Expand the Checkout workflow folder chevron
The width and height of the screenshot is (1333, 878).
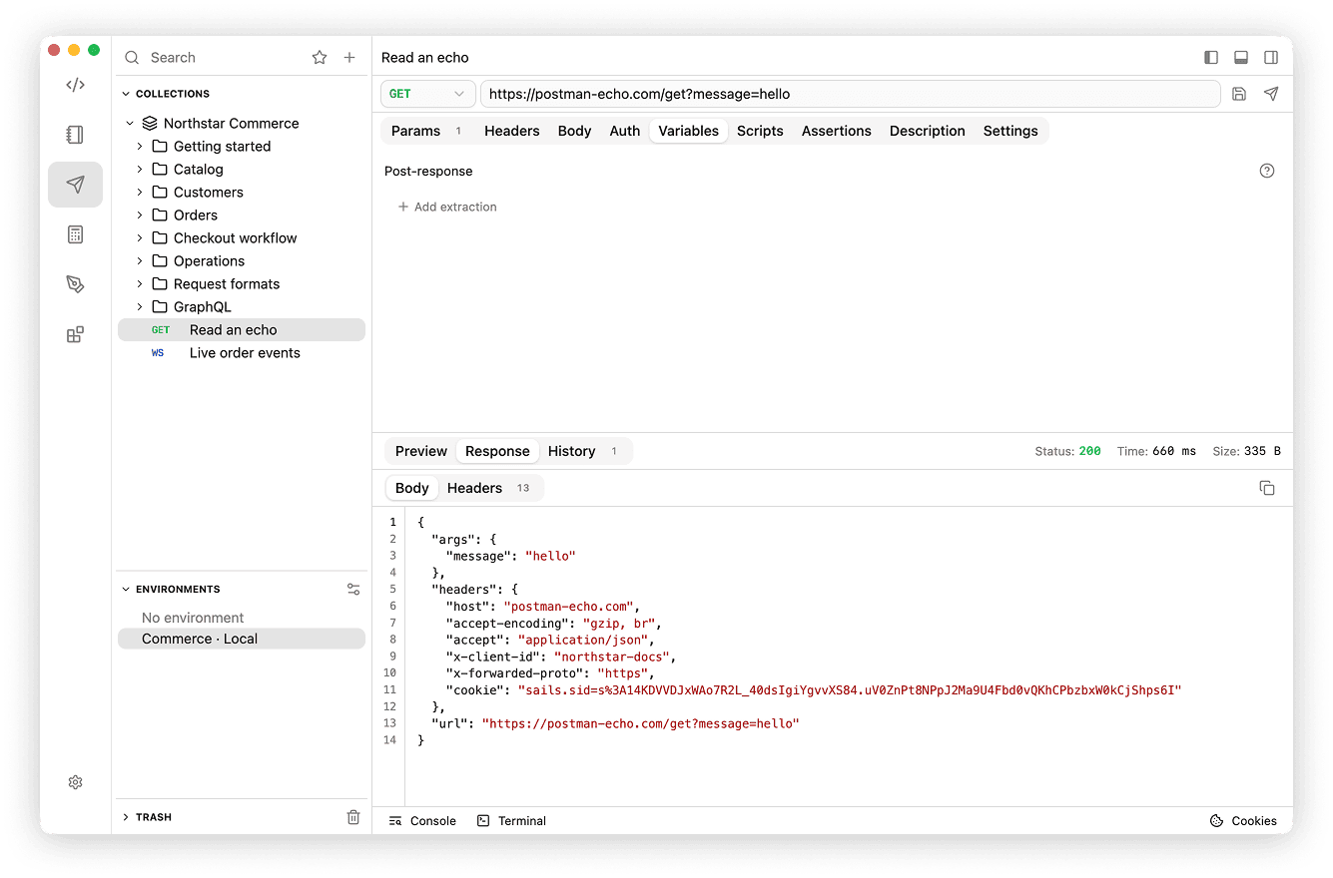(x=140, y=238)
